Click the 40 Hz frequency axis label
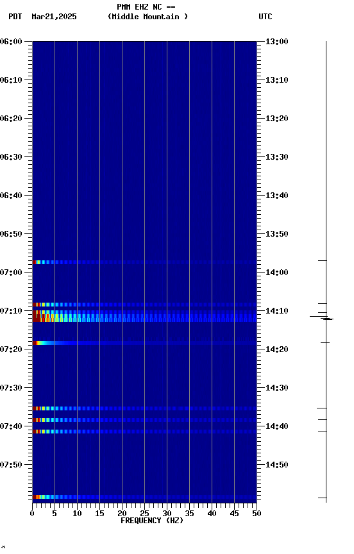 click(212, 514)
